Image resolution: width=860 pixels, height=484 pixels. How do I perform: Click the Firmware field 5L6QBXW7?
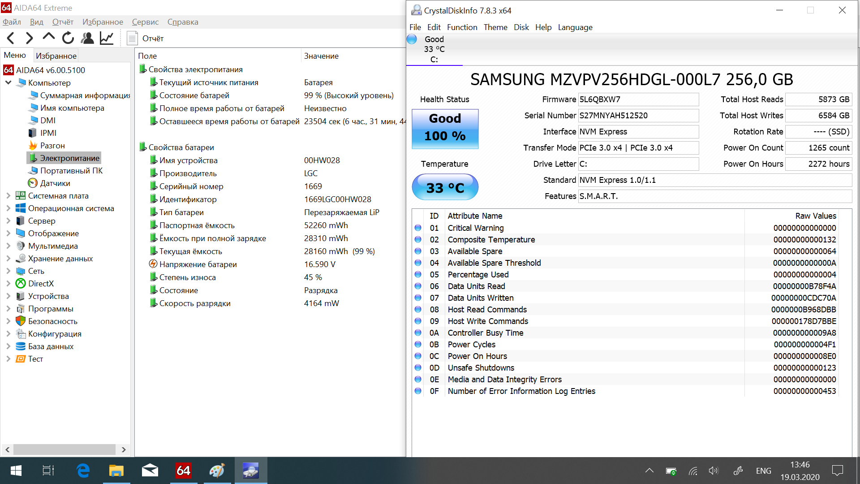coord(638,99)
